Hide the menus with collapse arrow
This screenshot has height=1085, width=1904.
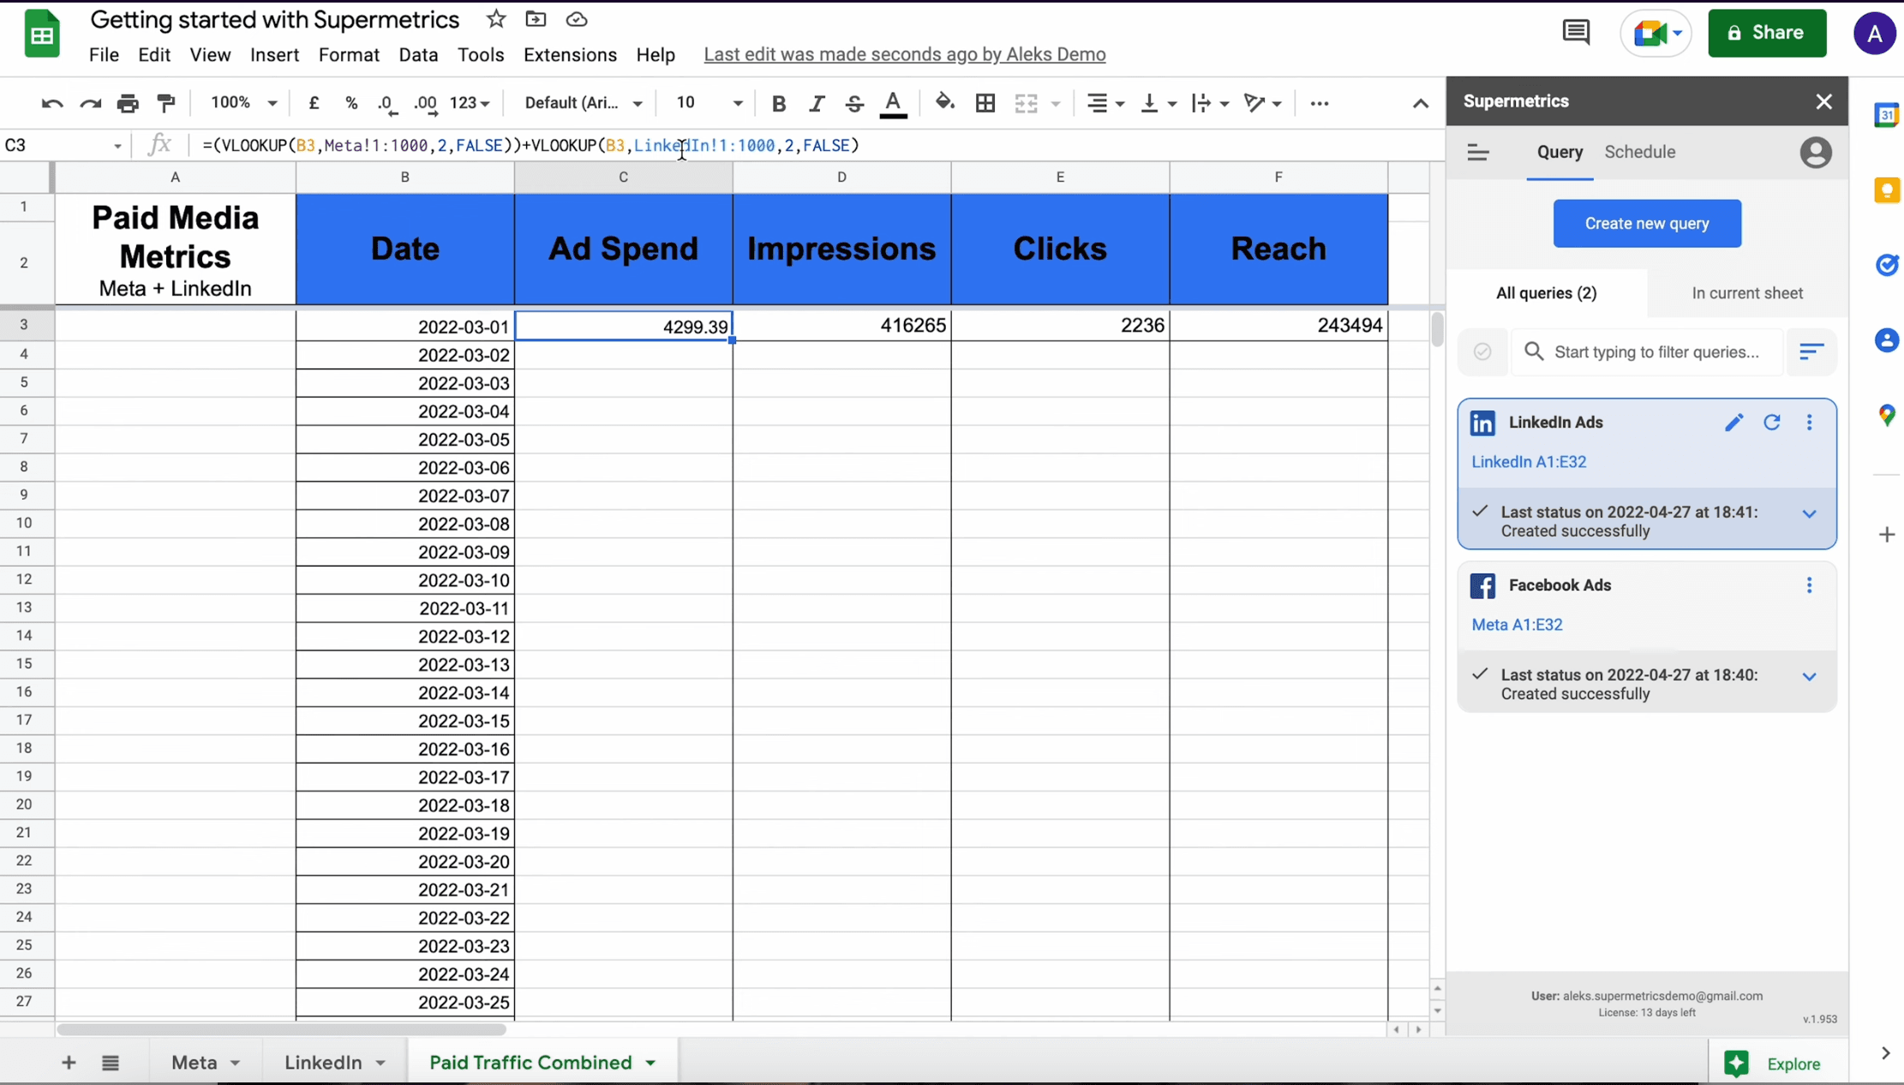tap(1420, 104)
